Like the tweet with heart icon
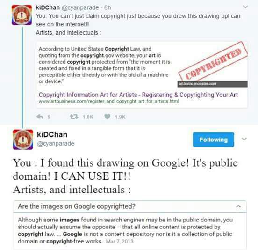This screenshot has width=258, height=250. 107,117
